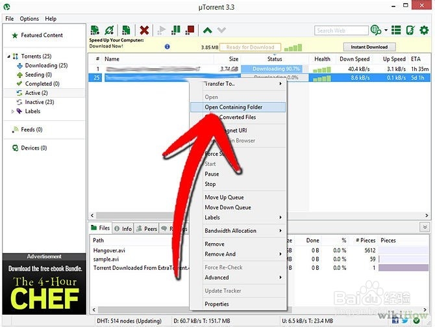435x327 pixels.
Task: Click the Pause torrent toolbar icon
Action: click(x=176, y=30)
